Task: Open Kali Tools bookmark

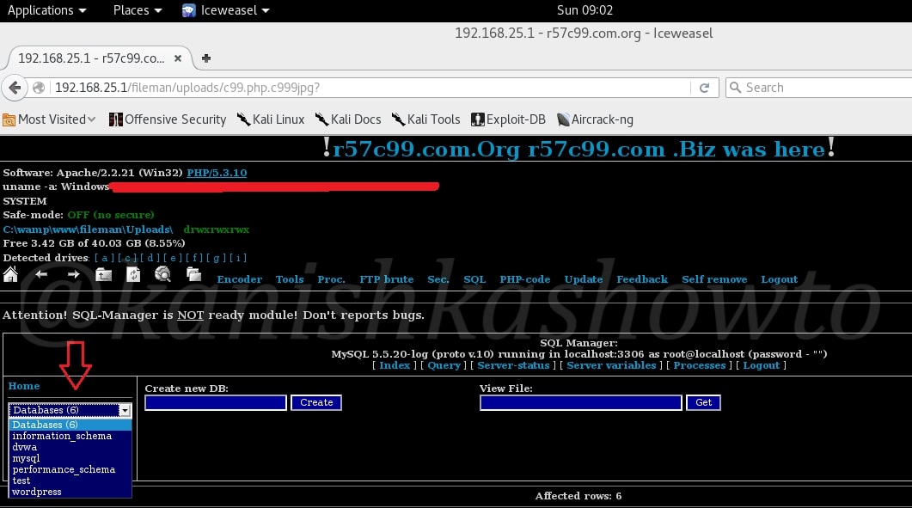Action: tap(425, 119)
